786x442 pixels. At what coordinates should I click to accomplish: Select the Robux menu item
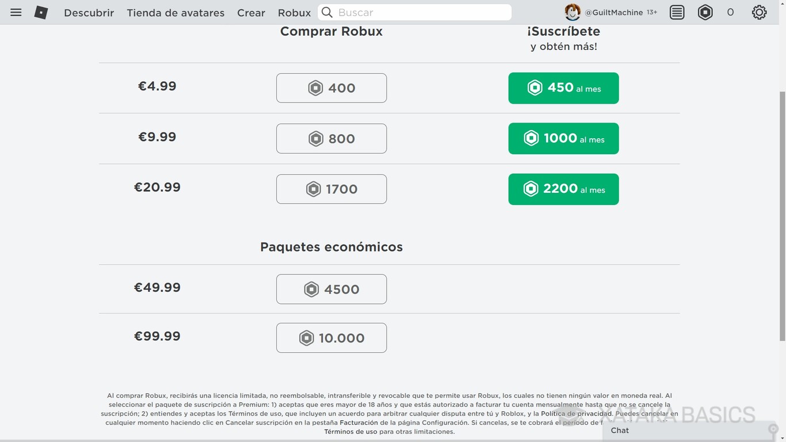[x=294, y=12]
